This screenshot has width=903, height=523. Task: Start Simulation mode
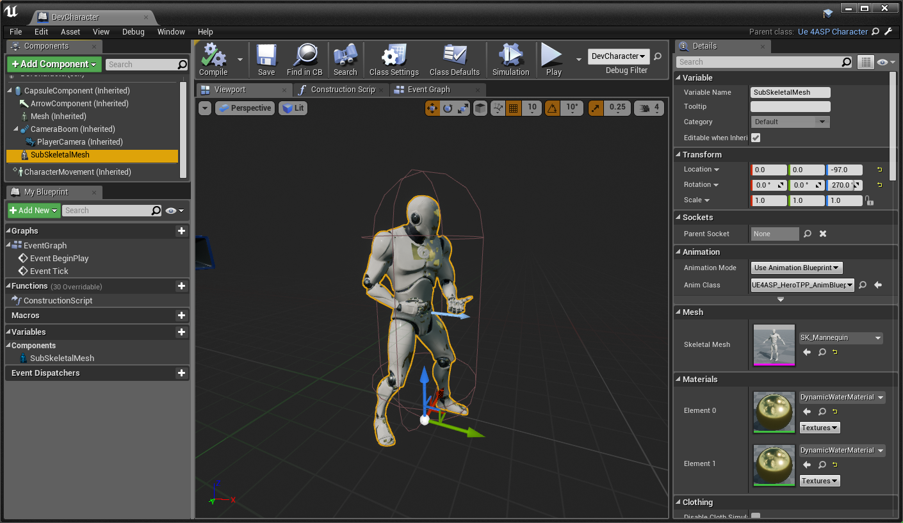pyautogui.click(x=510, y=59)
